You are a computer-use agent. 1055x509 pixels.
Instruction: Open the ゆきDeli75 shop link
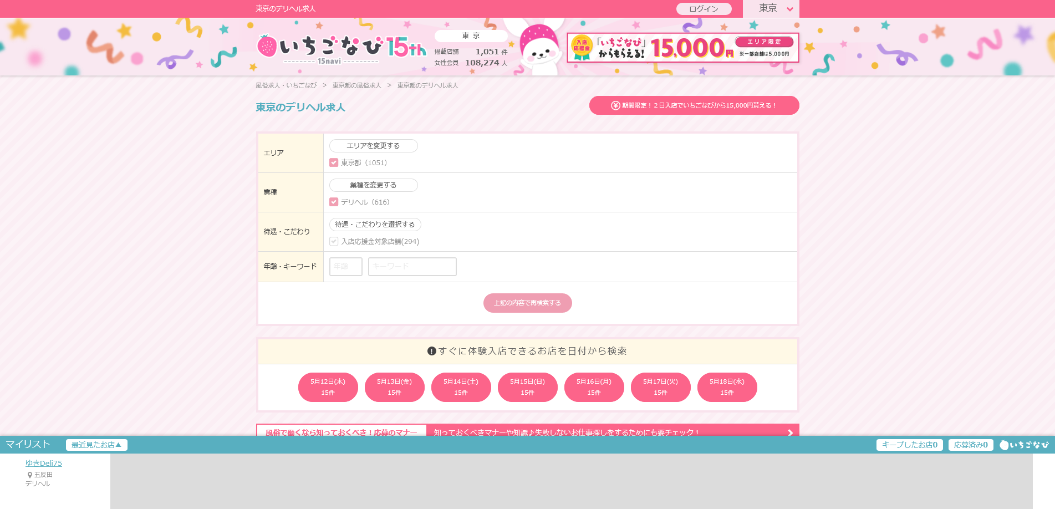click(x=44, y=463)
